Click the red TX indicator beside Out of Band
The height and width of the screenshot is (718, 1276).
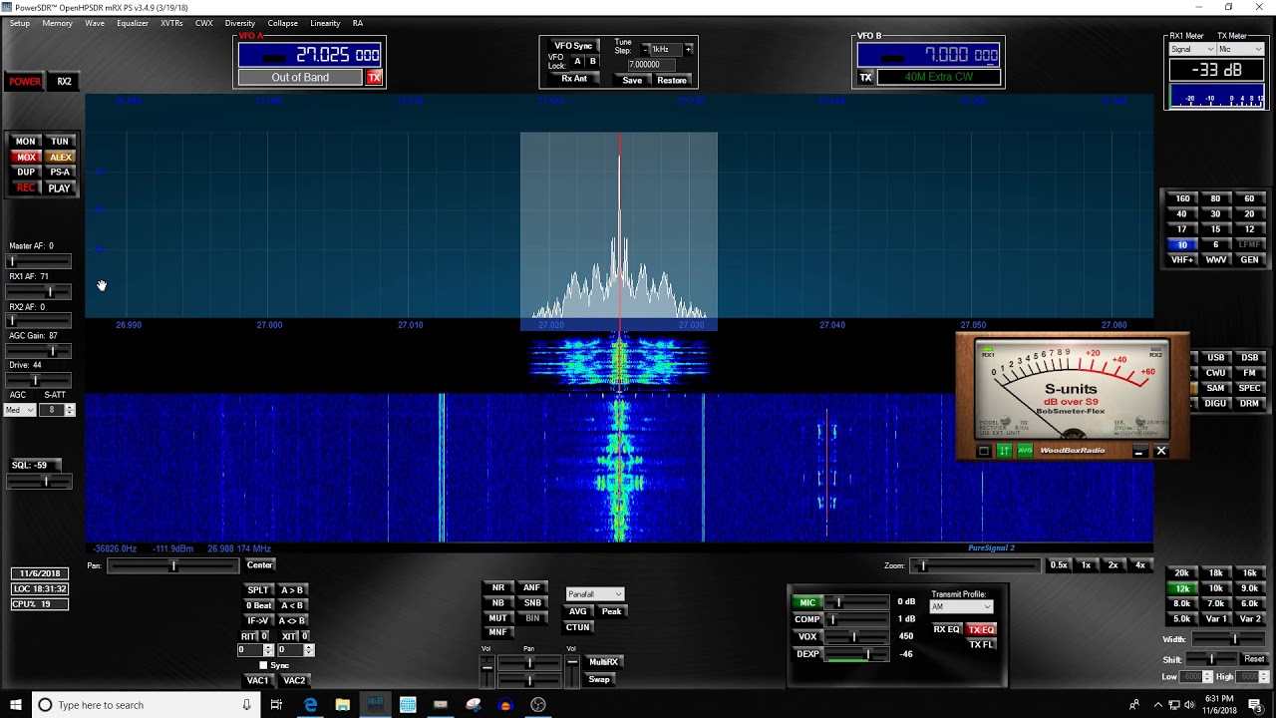point(374,78)
